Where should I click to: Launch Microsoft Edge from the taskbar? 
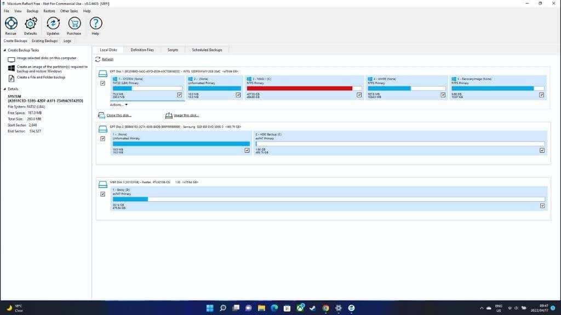pyautogui.click(x=274, y=308)
